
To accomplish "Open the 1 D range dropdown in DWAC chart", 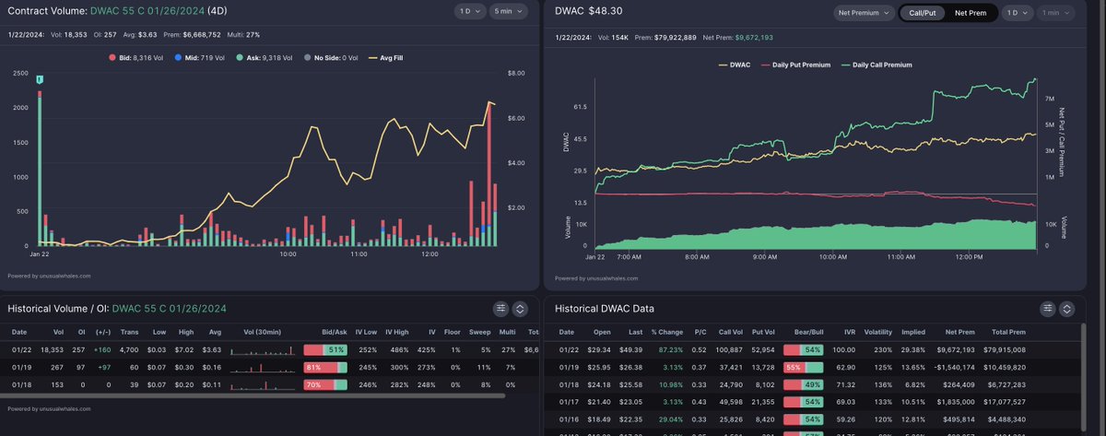I will pyautogui.click(x=1018, y=13).
